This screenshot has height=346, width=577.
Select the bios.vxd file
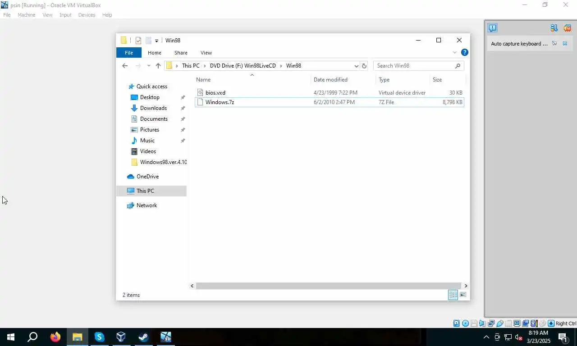[329, 93]
